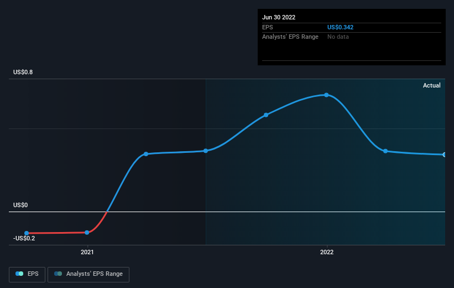The image size is (454, 288).
Task: Click the Jun 30 2022 tooltip date
Action: (x=279, y=17)
